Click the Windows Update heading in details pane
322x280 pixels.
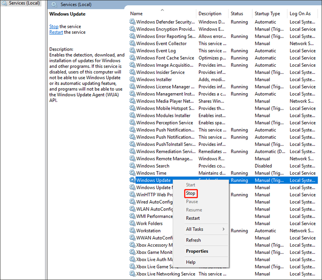coord(67,14)
